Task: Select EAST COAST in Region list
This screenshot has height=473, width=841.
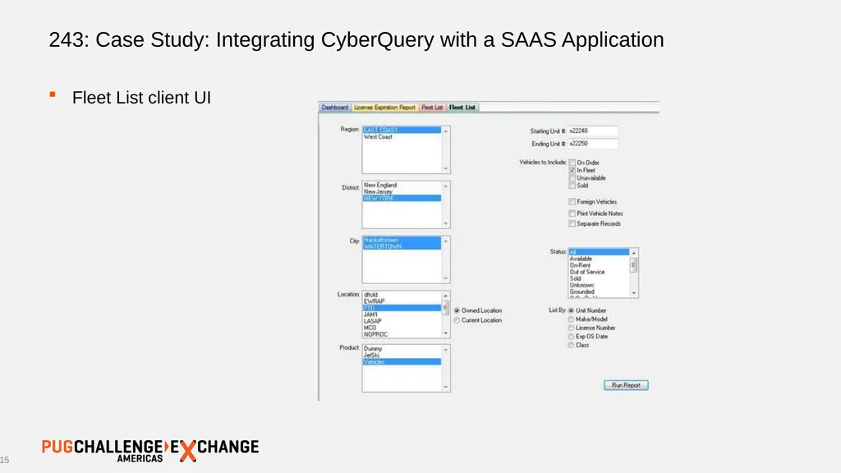Action: 402,130
